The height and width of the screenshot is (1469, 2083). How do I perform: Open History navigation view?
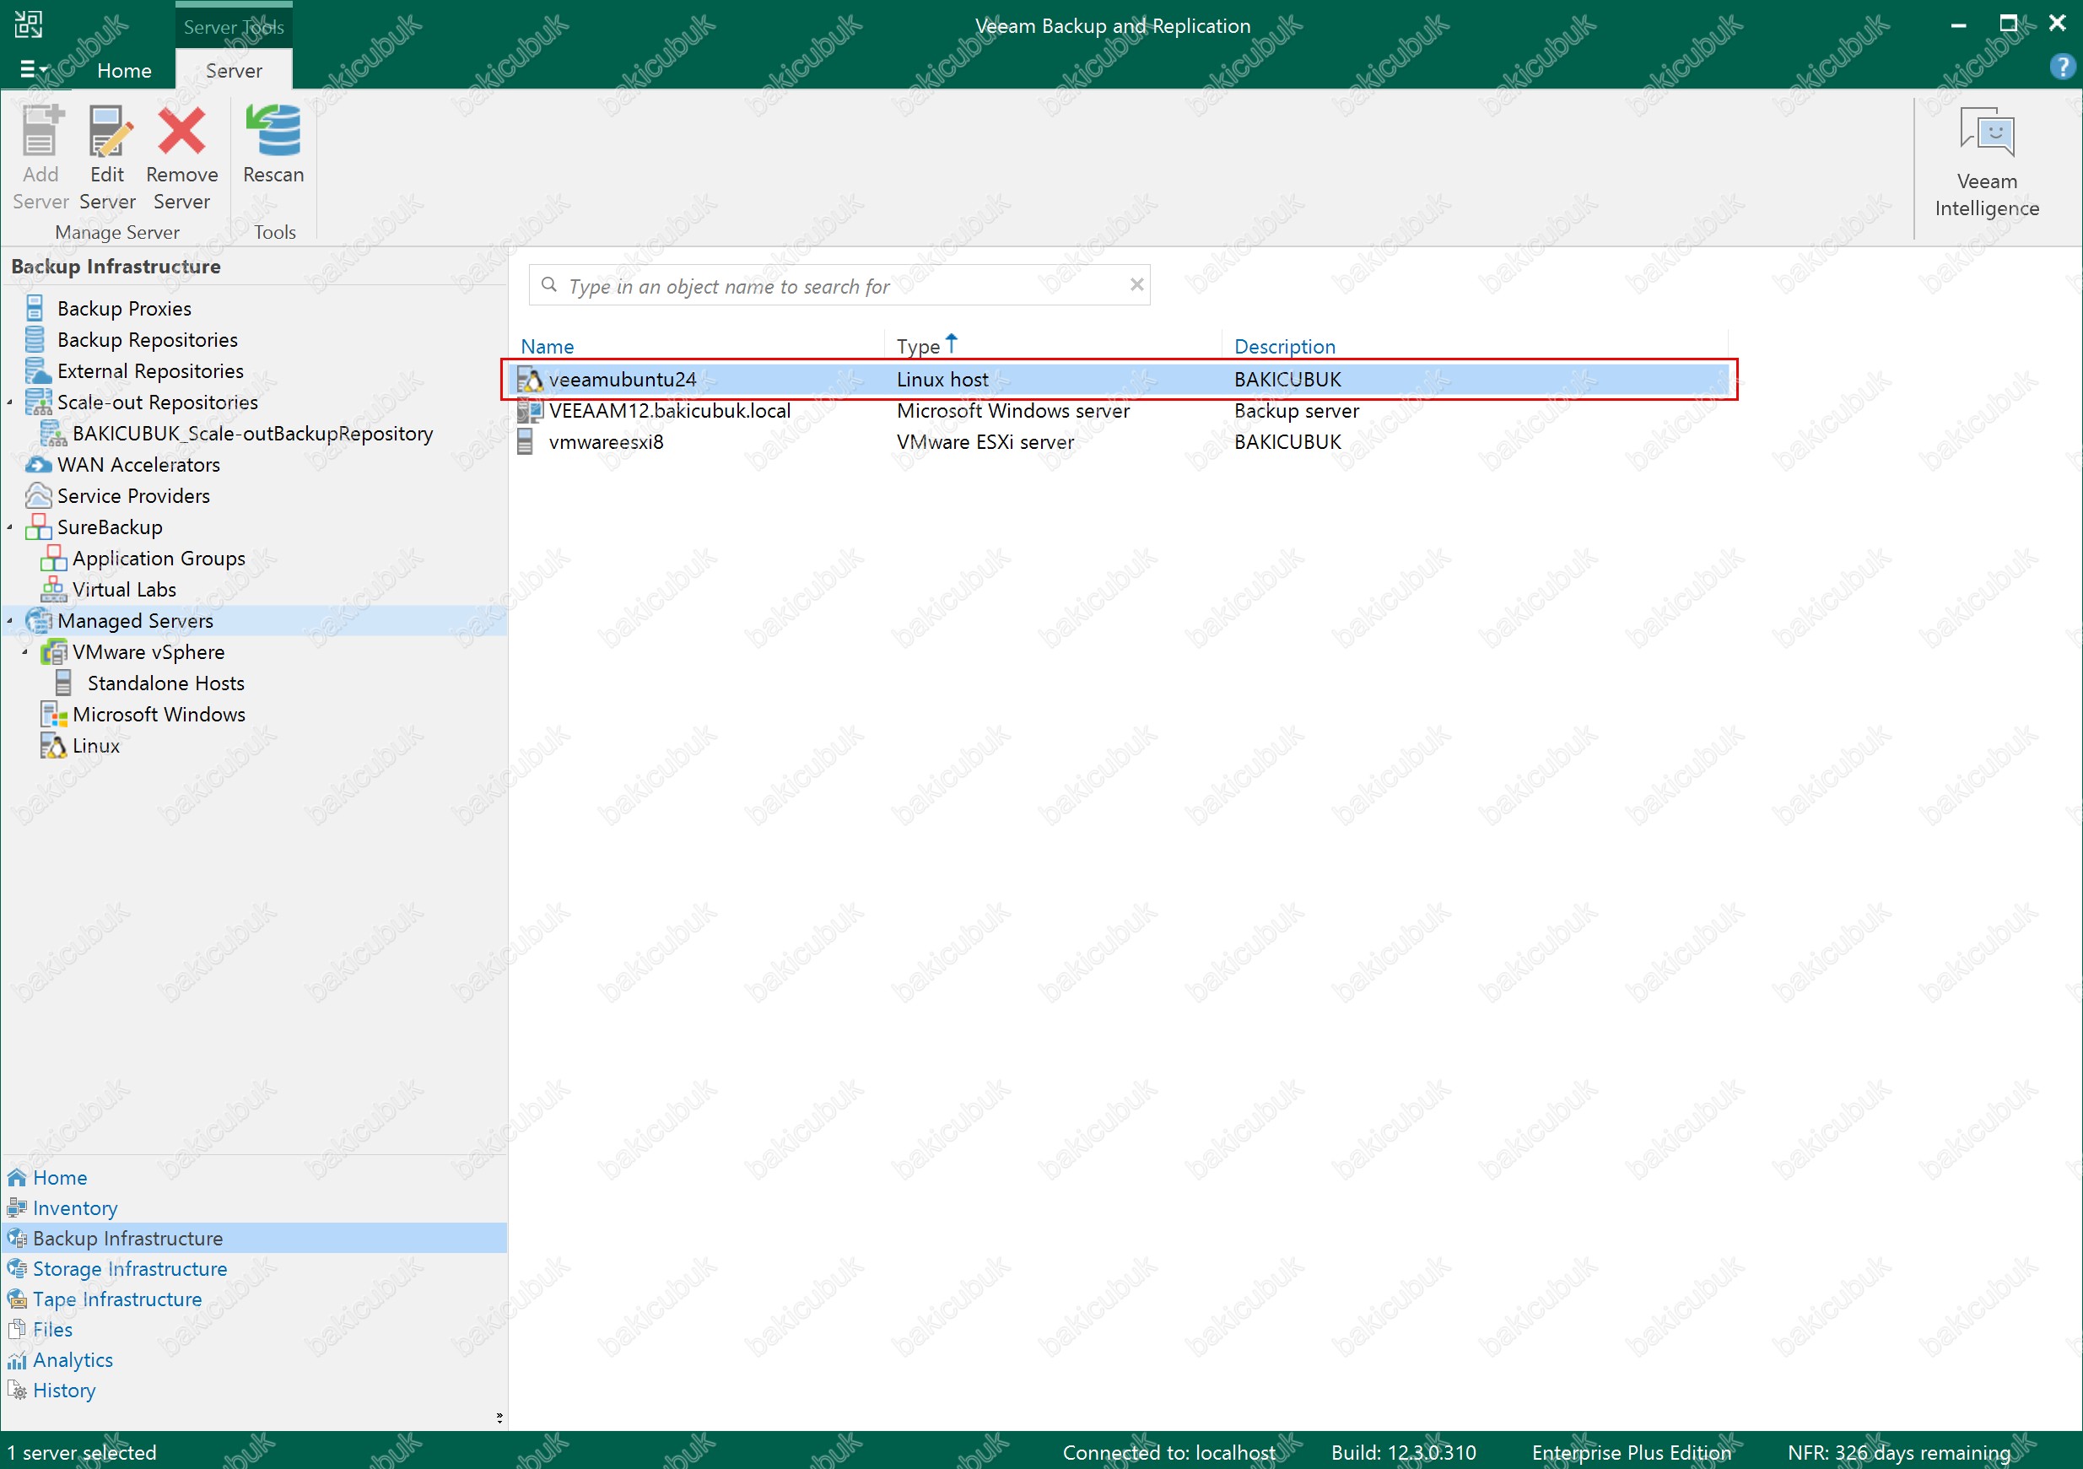pyautogui.click(x=63, y=1391)
